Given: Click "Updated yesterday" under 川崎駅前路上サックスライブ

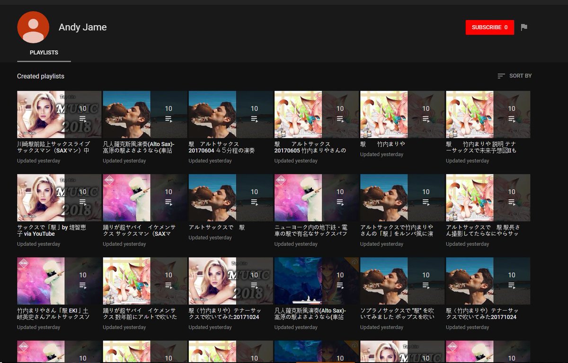Looking at the screenshot, I should coord(38,161).
